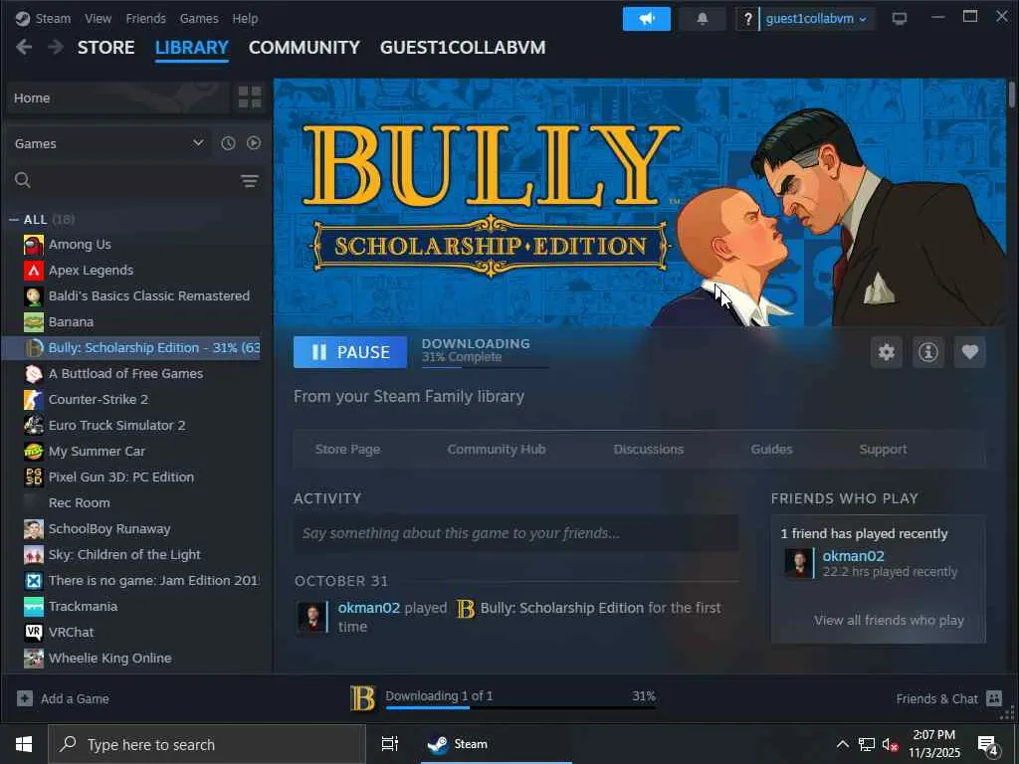1019x764 pixels.
Task: Click Downloading 1 of 1 progress bar
Action: (520, 707)
